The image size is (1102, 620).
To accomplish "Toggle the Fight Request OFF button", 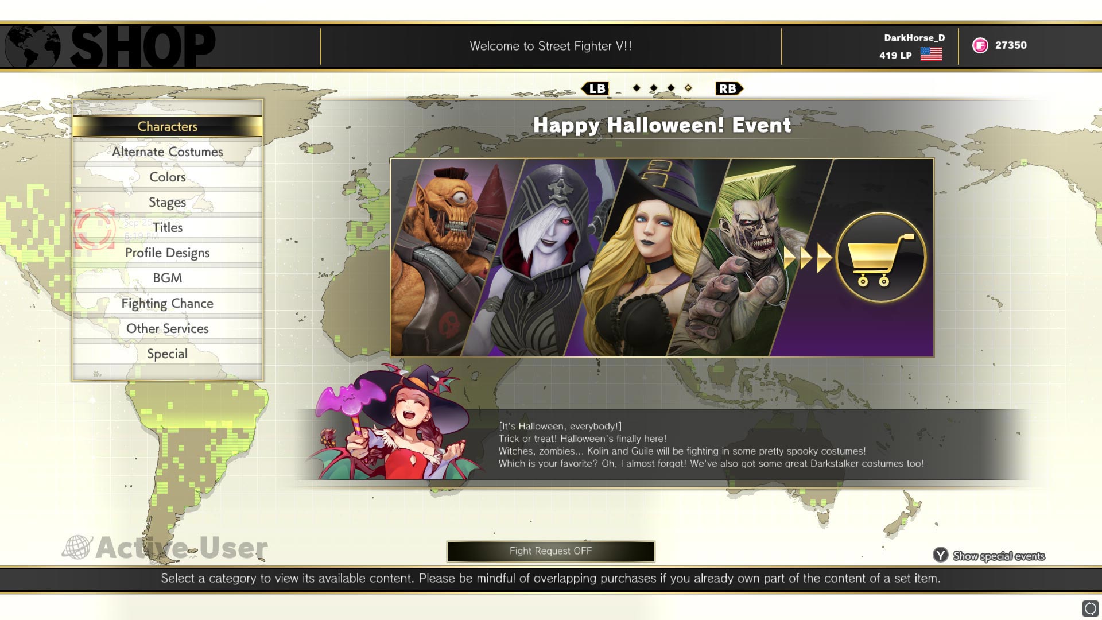I will 550,551.
